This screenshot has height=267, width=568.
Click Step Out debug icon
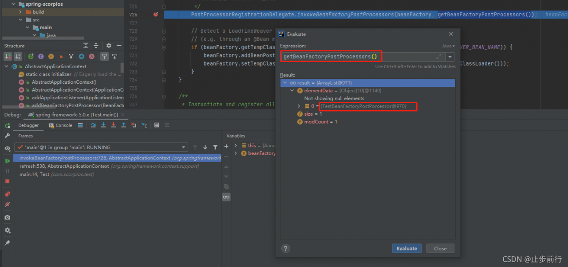point(124,125)
